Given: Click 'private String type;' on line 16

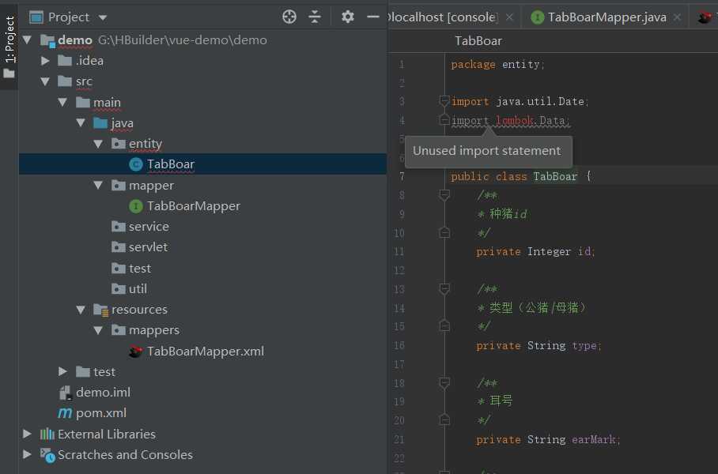Looking at the screenshot, I should click(538, 345).
